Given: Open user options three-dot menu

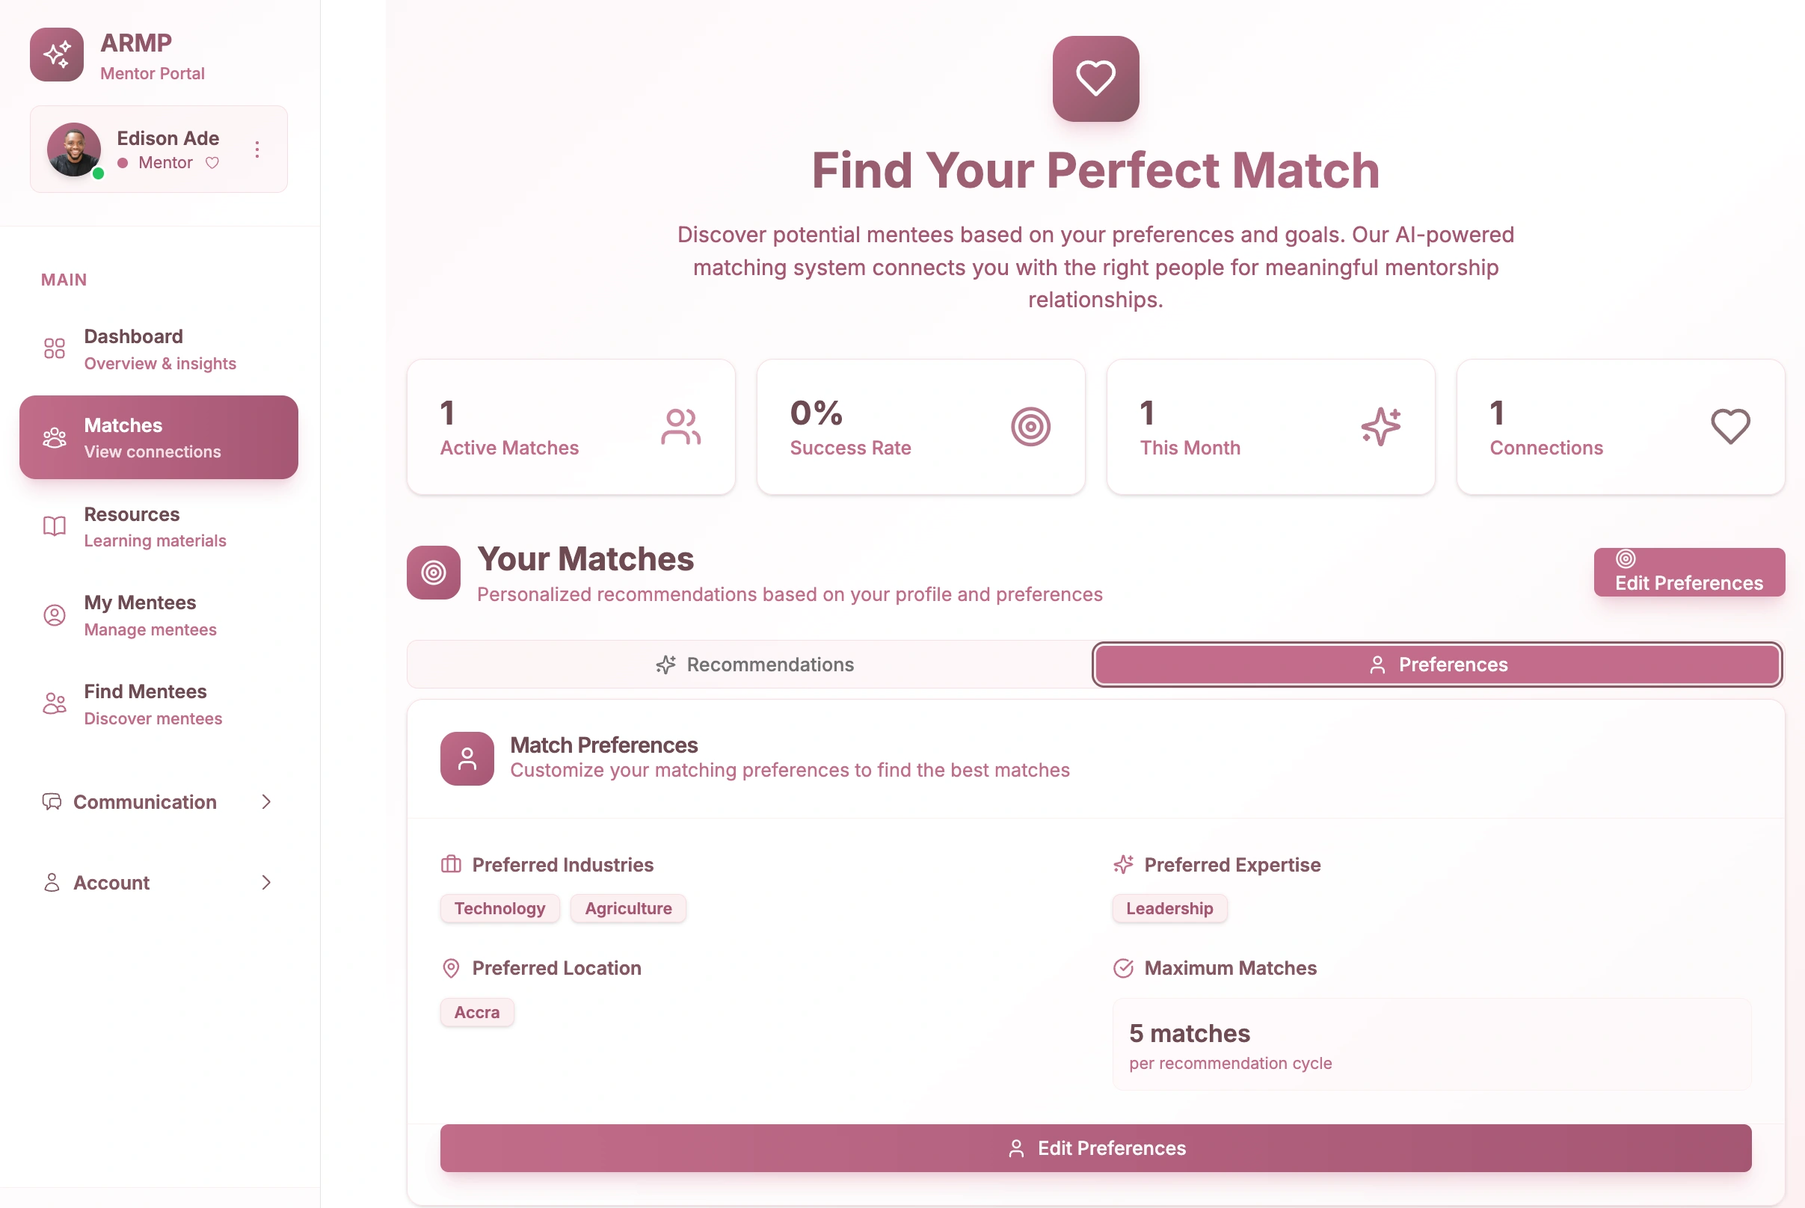Looking at the screenshot, I should click(257, 150).
